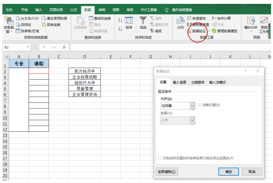Screen dimensions: 273x183
Task: Expand the 数据(D) dropdown
Action: 193,120
